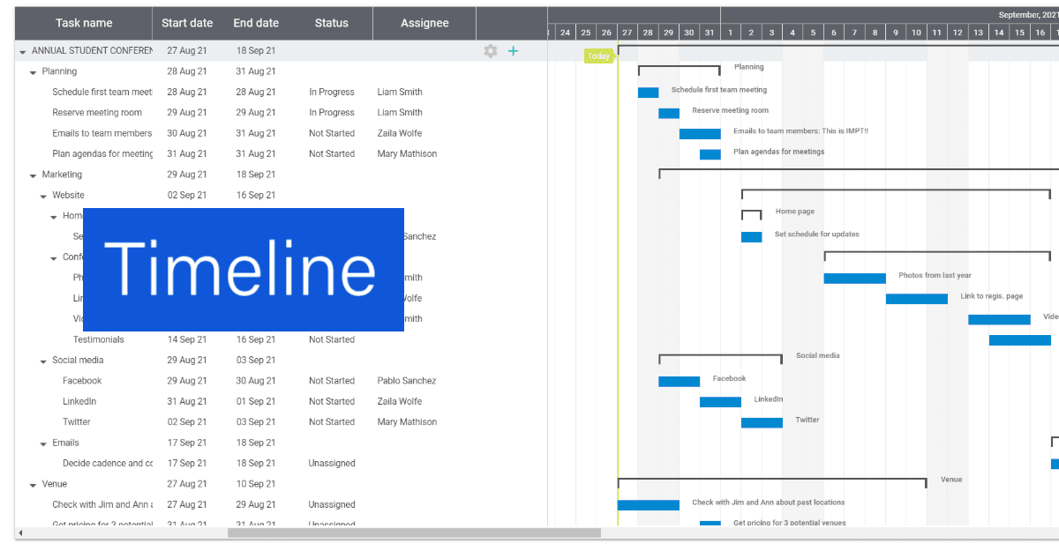The image size is (1059, 551).
Task: Select the Reserve meeting room task row
Action: point(97,113)
